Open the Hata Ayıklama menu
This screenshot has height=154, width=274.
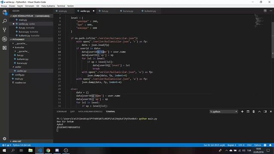coord(48,6)
